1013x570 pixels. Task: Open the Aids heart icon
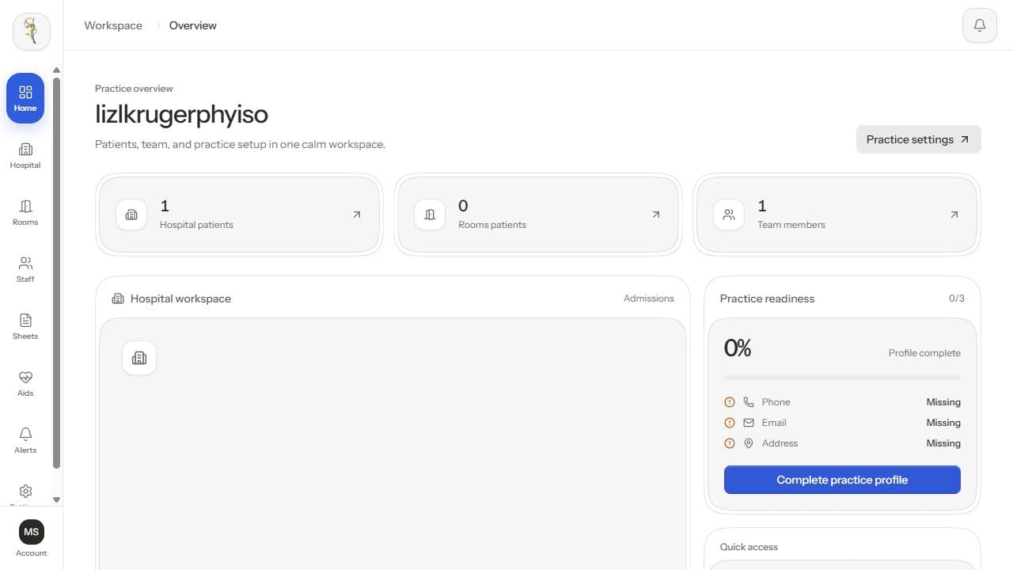click(x=25, y=383)
